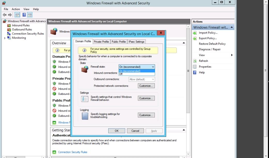The width and height of the screenshot is (269, 158).
Task: Click the Connection Security Rules tree icon
Action: pyautogui.click(x=9, y=34)
